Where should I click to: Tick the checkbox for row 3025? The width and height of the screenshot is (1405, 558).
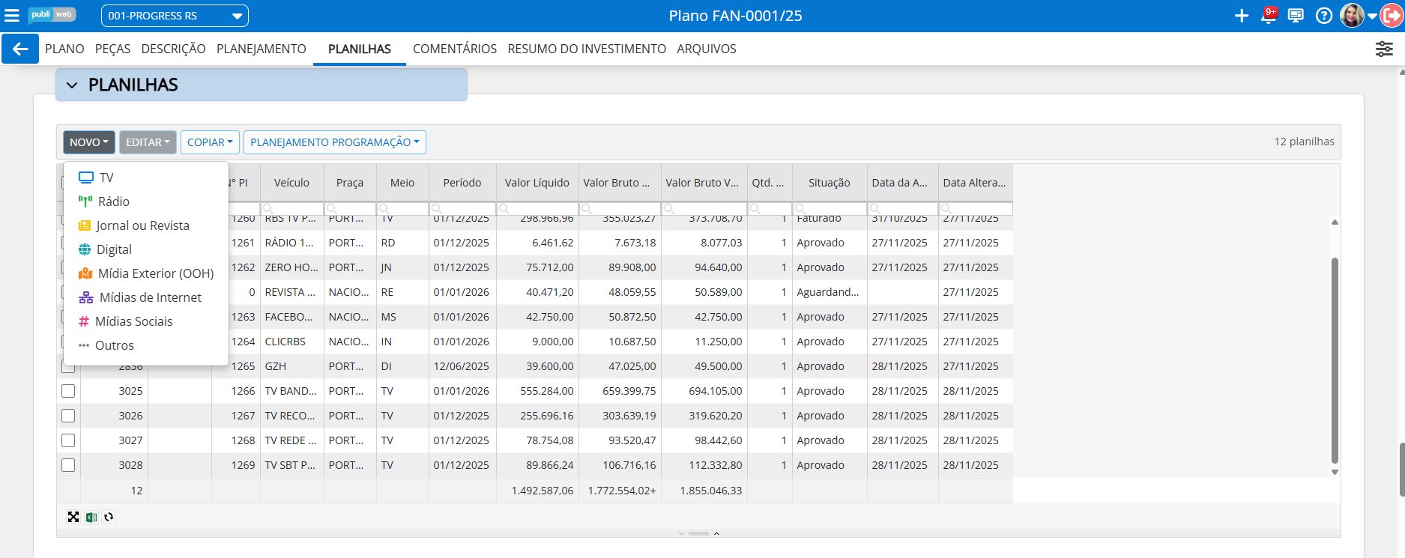click(68, 391)
